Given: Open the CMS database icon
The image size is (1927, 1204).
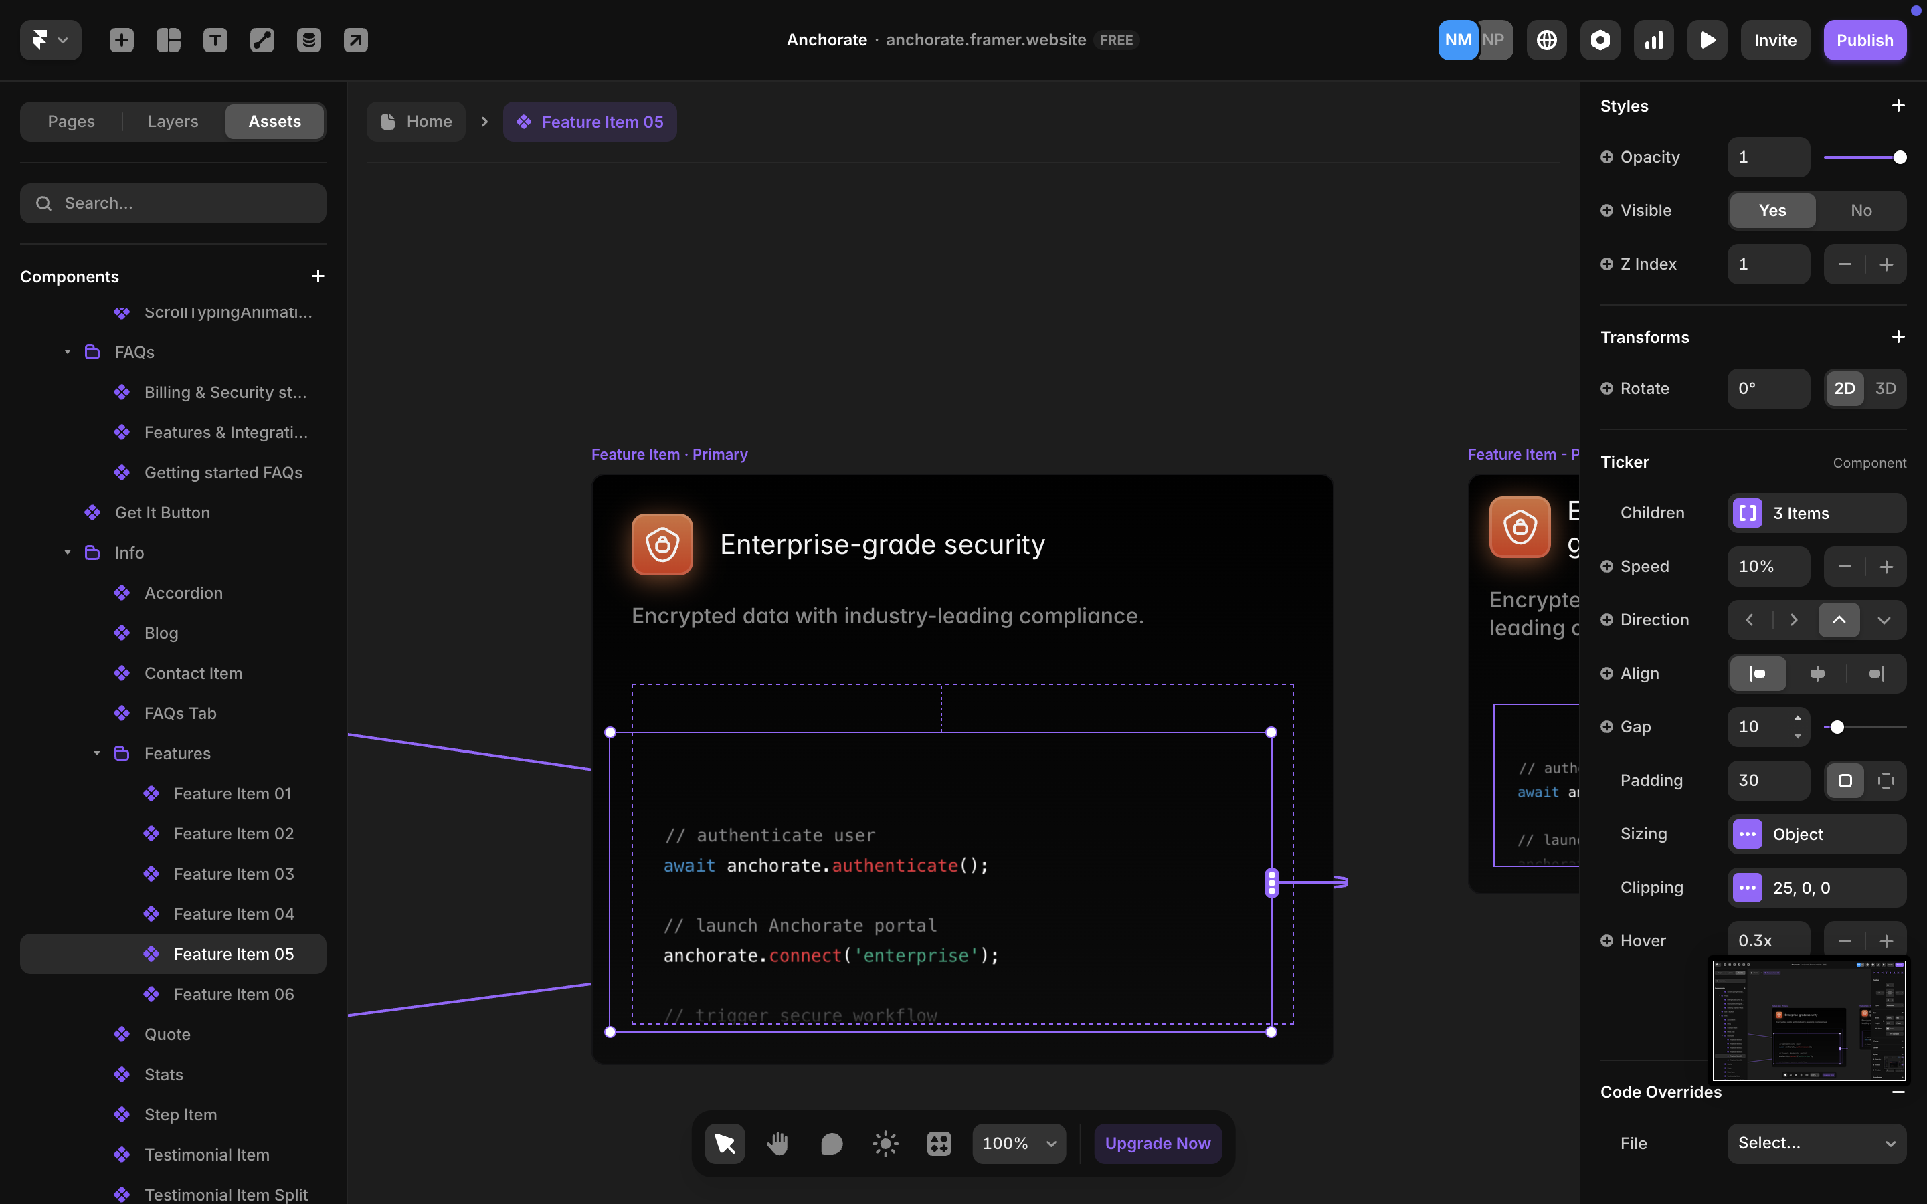Looking at the screenshot, I should 308,40.
